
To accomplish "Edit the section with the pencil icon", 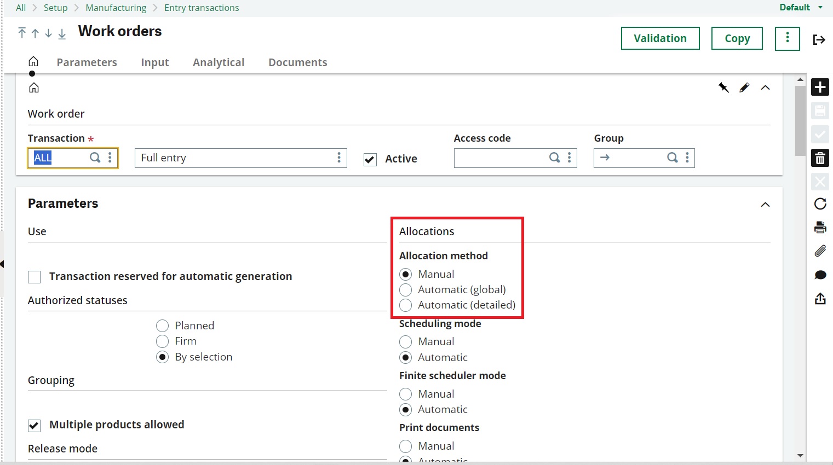I will point(744,87).
